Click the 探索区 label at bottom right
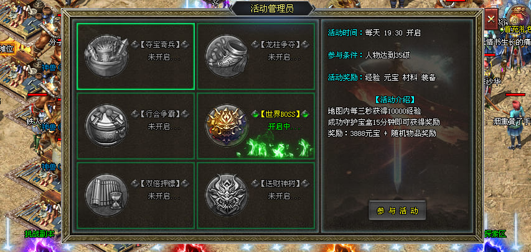 pos(495,233)
